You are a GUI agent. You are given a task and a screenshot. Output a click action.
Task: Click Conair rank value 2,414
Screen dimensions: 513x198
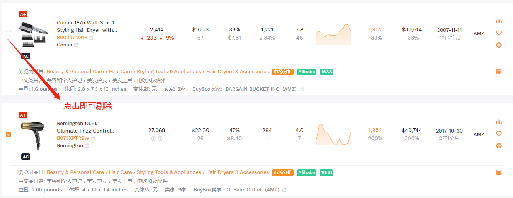(157, 29)
